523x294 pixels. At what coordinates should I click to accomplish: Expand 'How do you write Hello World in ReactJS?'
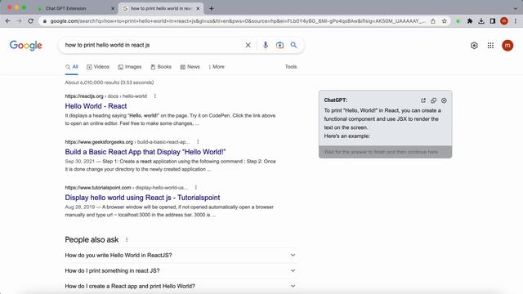click(x=181, y=256)
